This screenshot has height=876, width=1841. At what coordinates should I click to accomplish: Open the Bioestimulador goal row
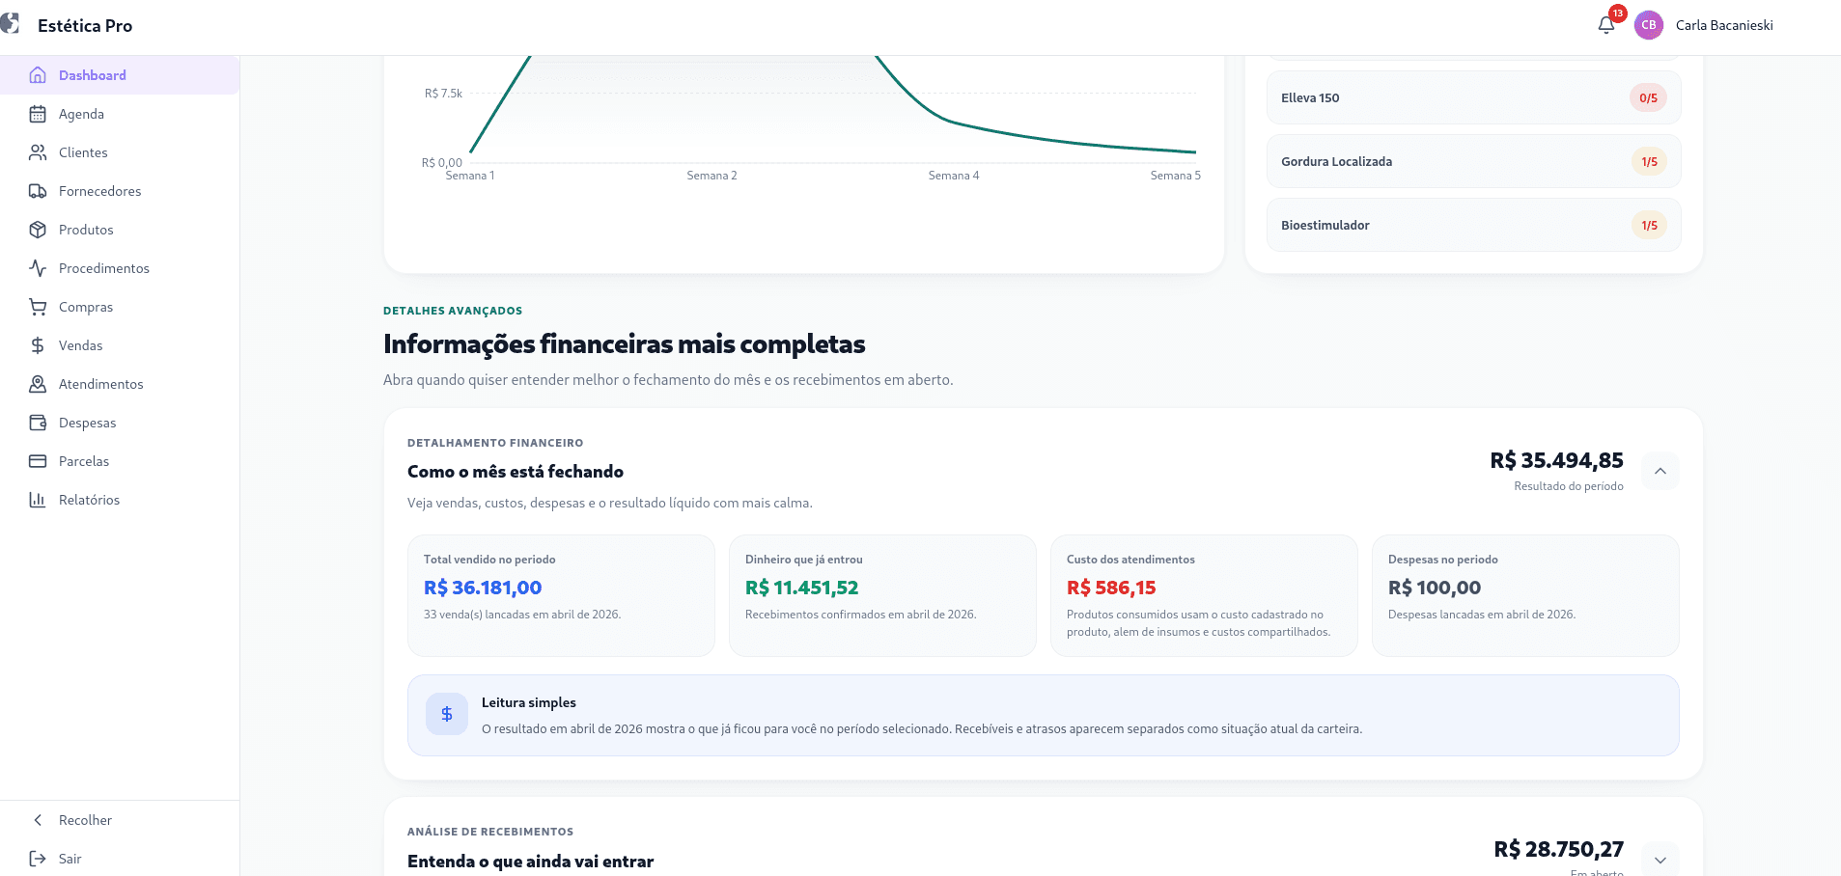1473,225
